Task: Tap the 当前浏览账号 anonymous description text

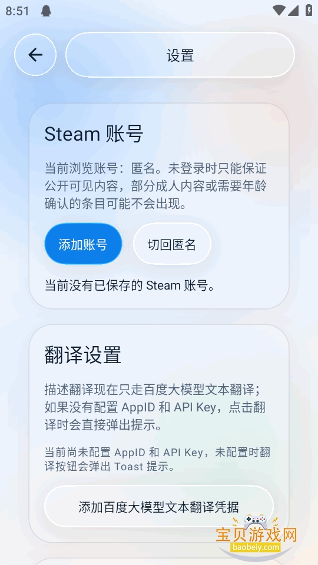Action: [155, 187]
